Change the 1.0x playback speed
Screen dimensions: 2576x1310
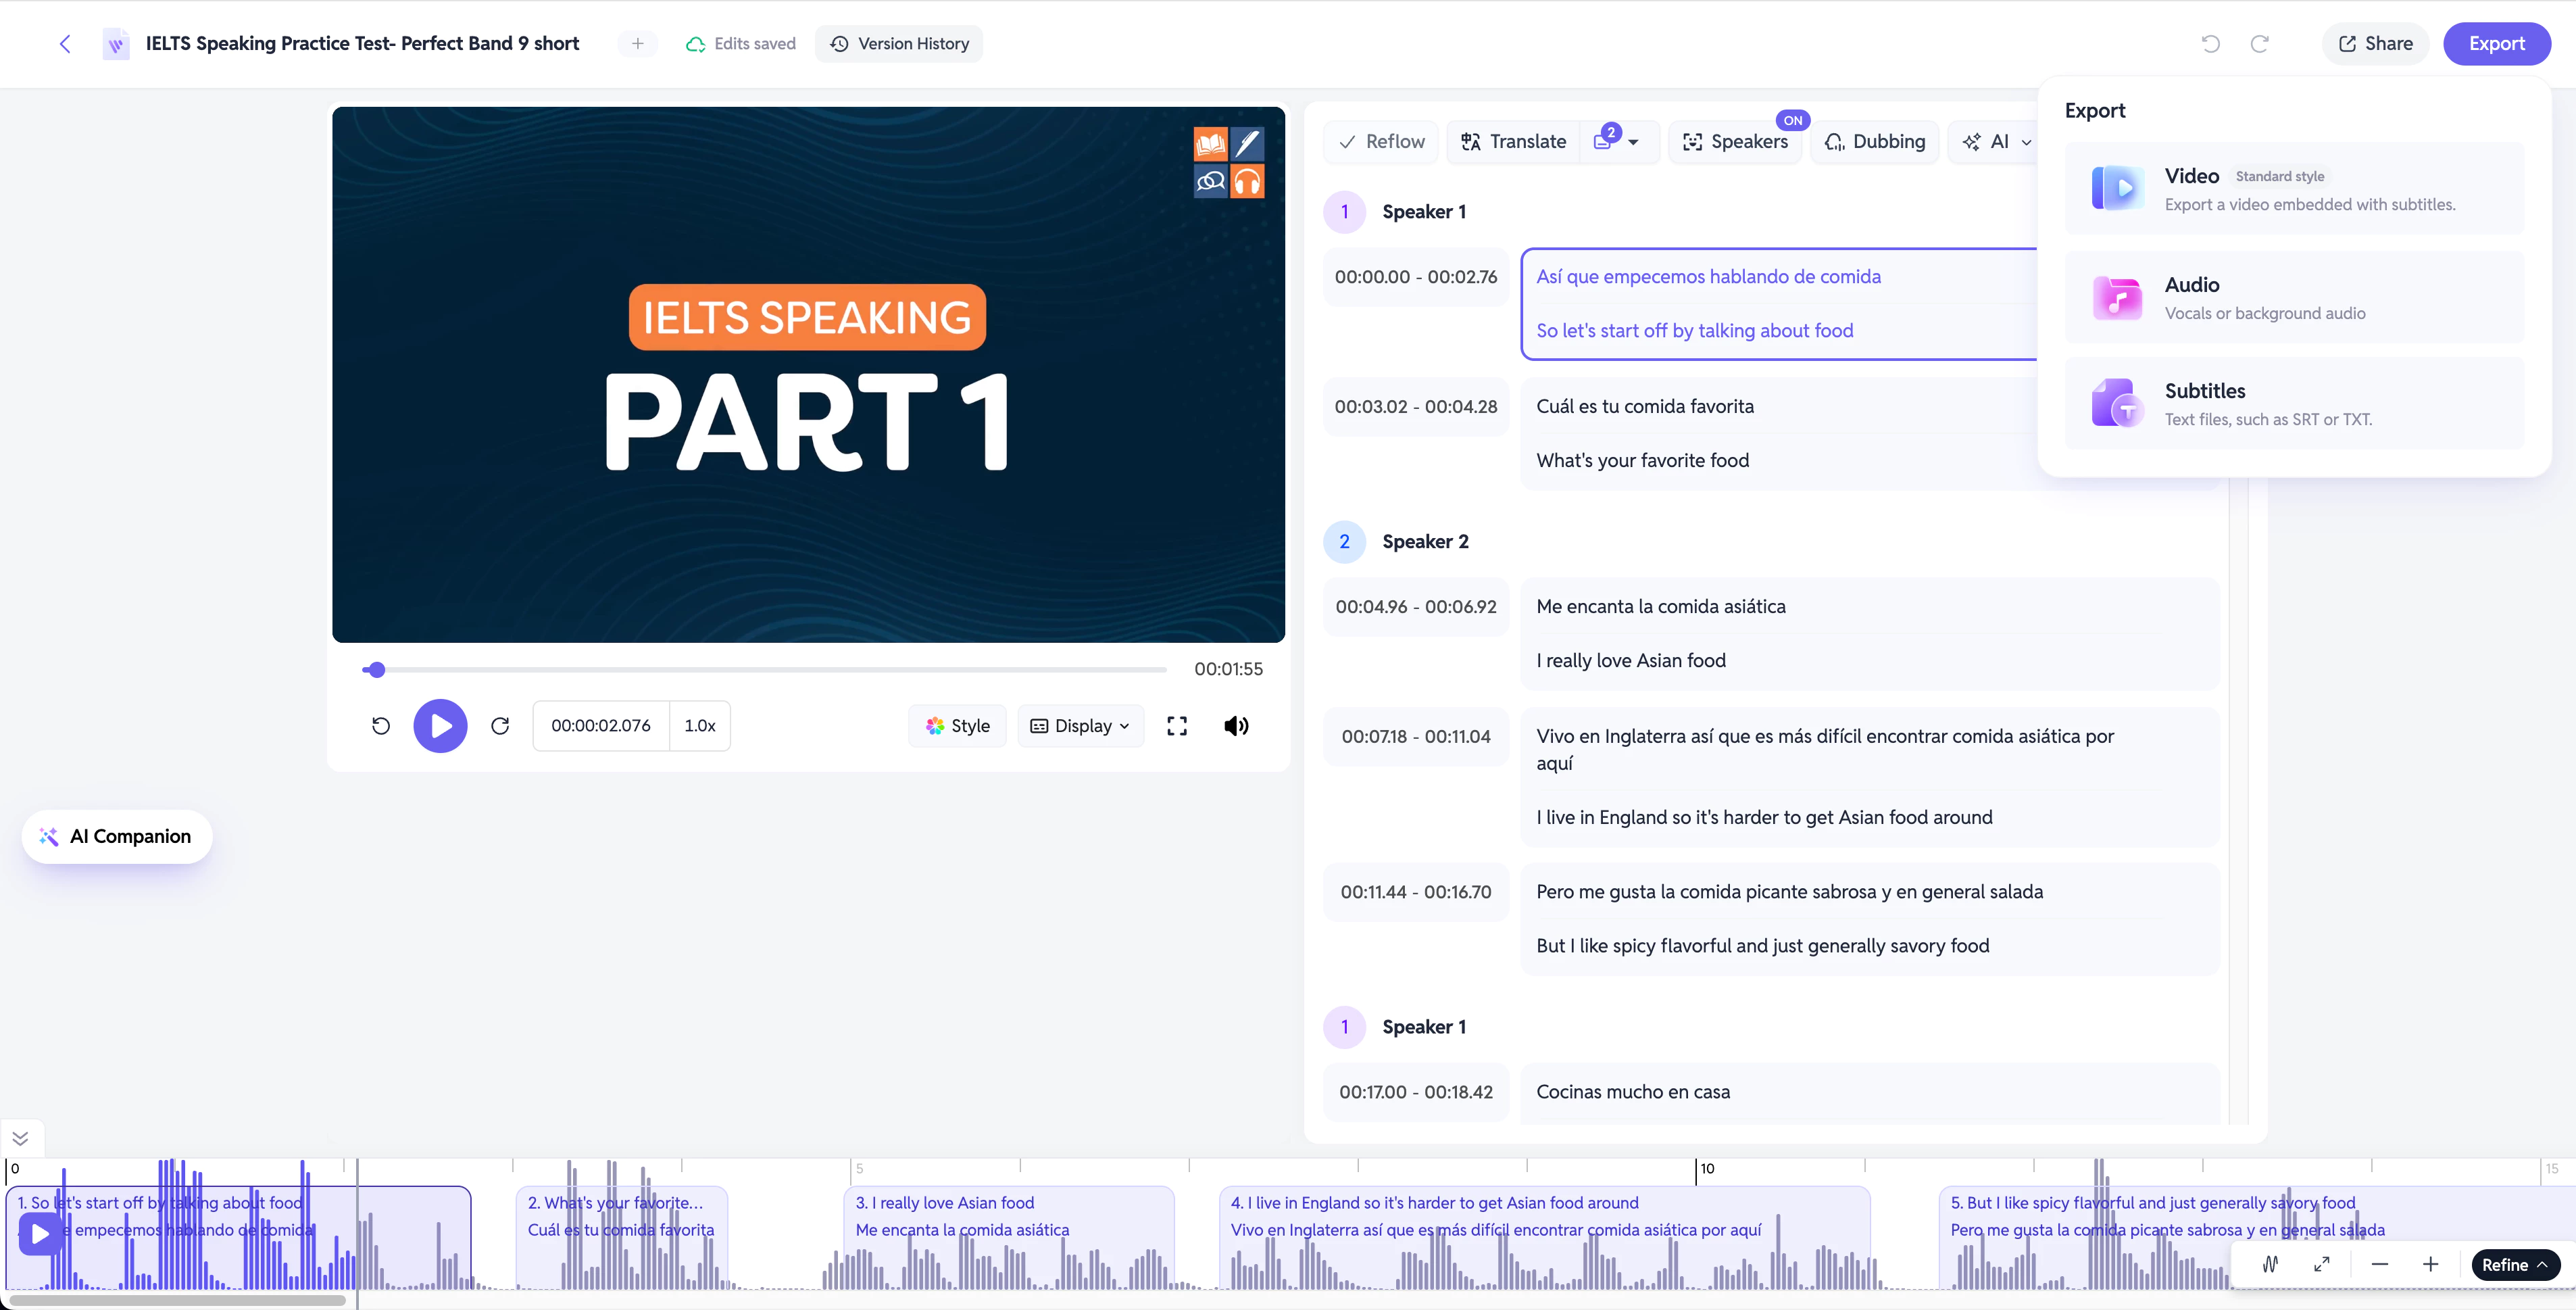700,726
